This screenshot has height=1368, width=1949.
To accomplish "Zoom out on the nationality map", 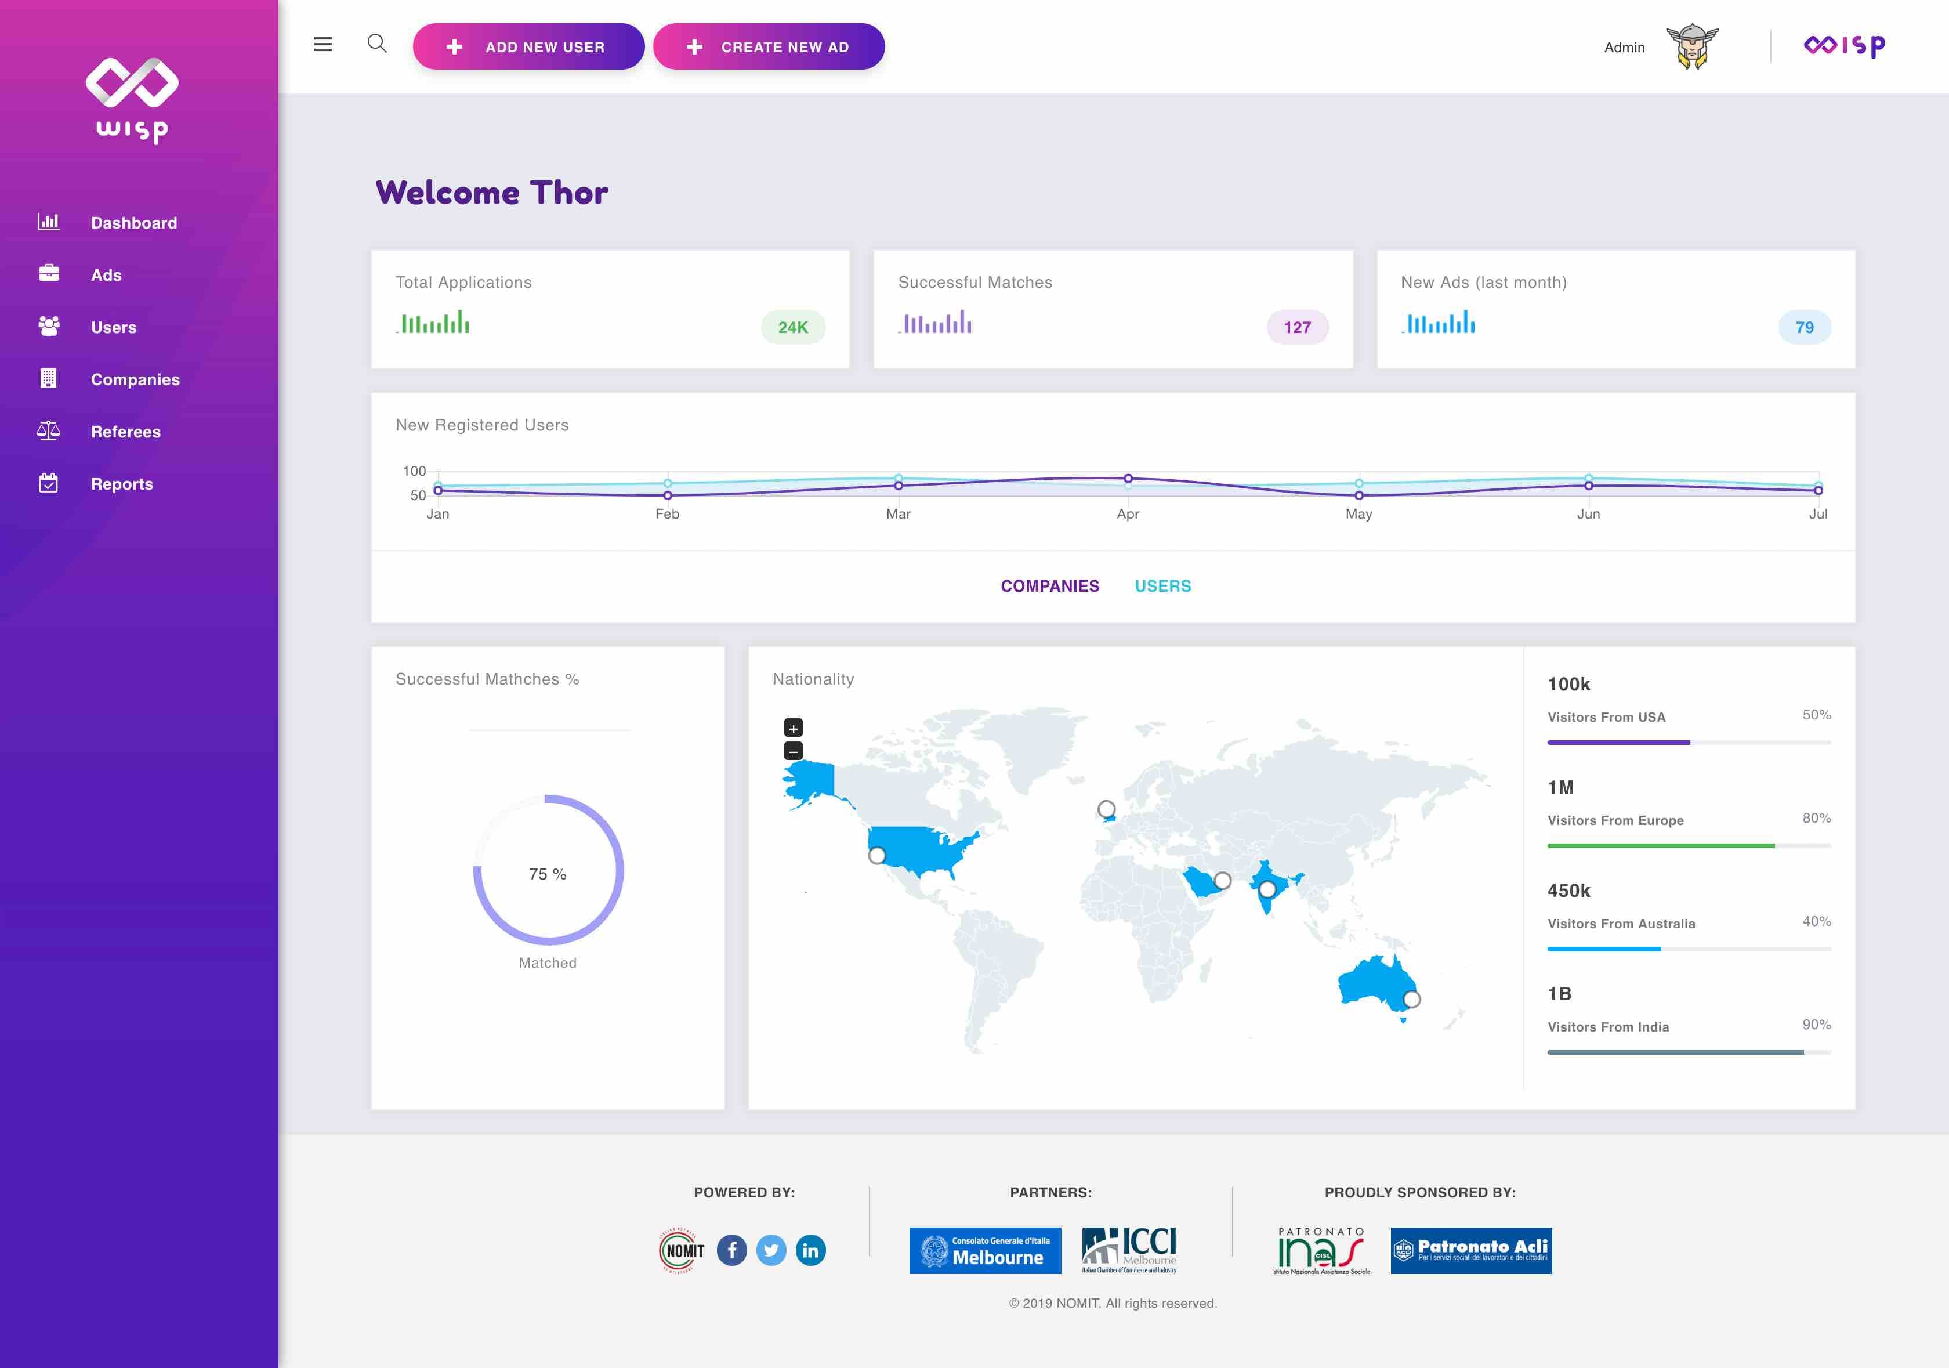I will [x=793, y=751].
